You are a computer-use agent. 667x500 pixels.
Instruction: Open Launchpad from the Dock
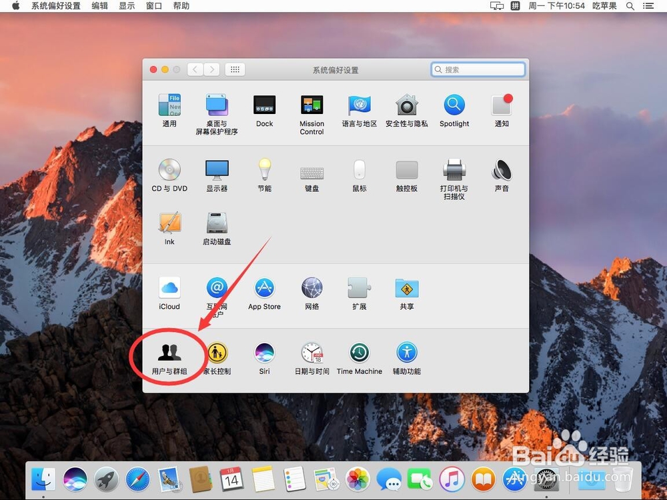[106, 479]
